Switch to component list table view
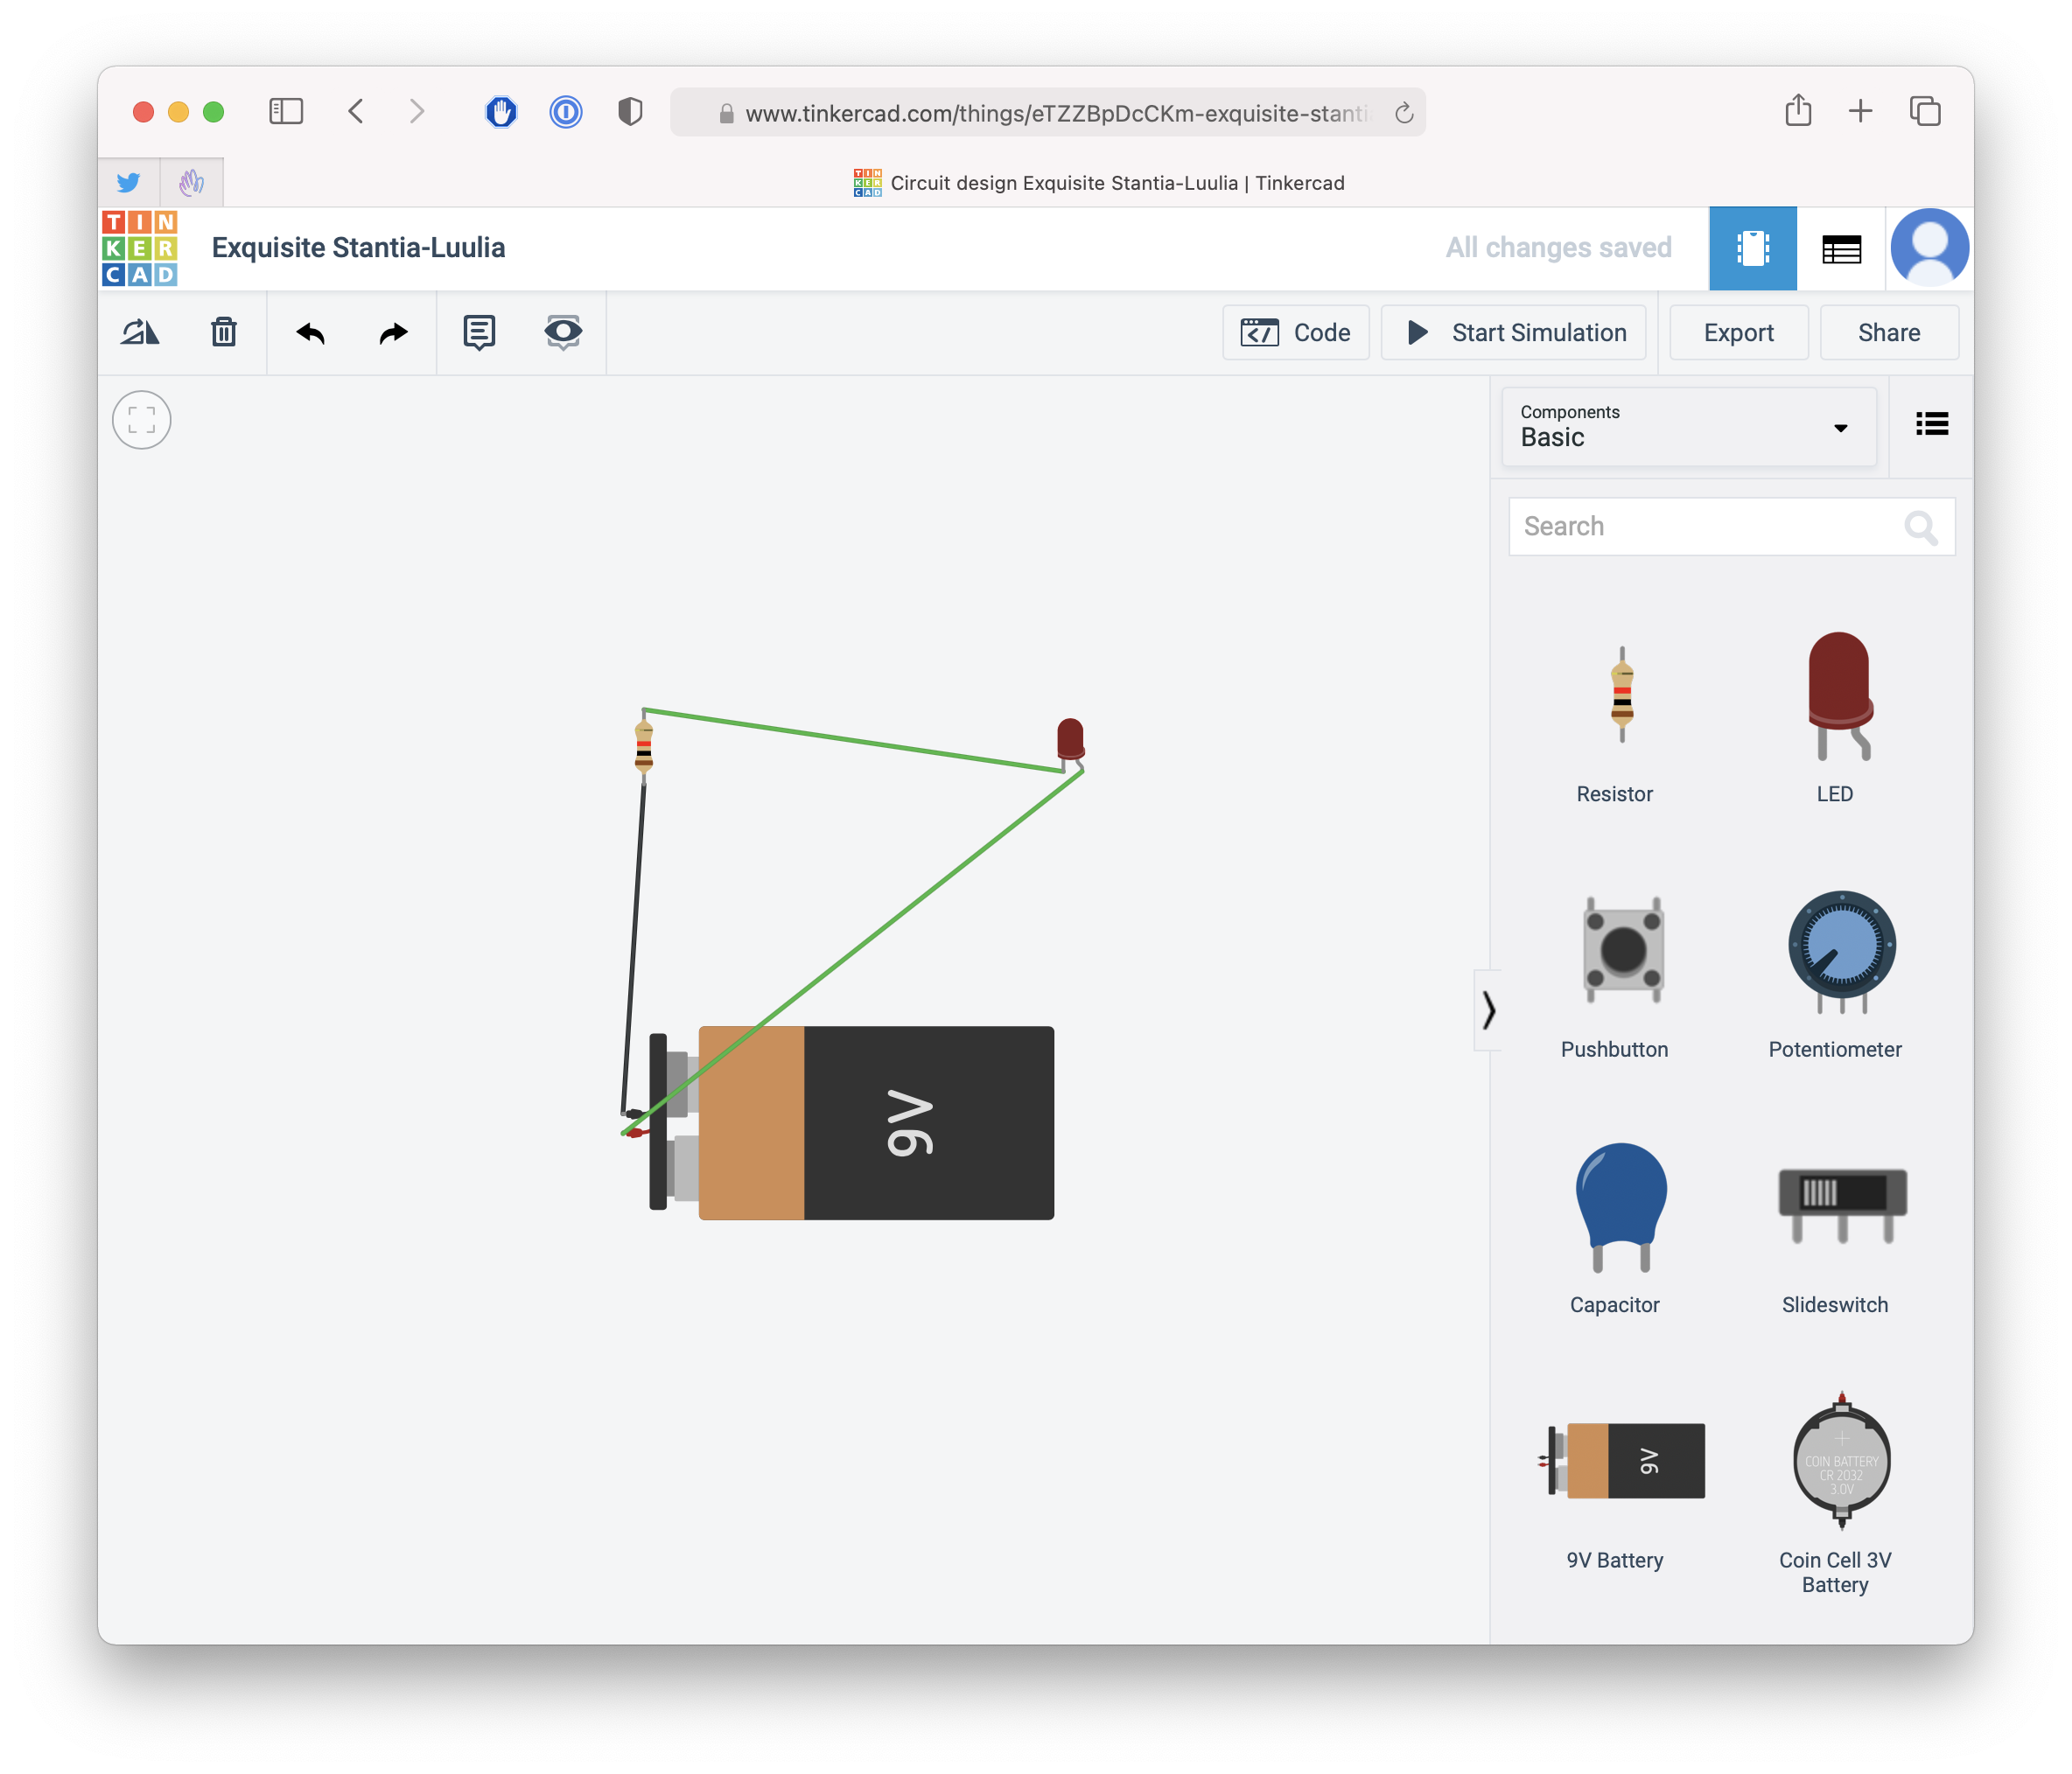The image size is (2072, 1774). click(x=1841, y=248)
